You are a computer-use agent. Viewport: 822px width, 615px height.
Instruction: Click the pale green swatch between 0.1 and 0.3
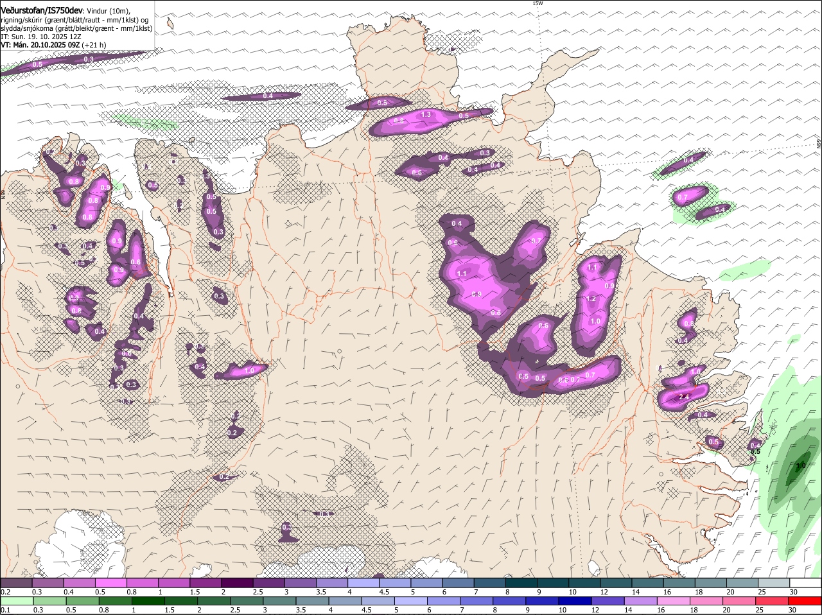tap(16, 601)
